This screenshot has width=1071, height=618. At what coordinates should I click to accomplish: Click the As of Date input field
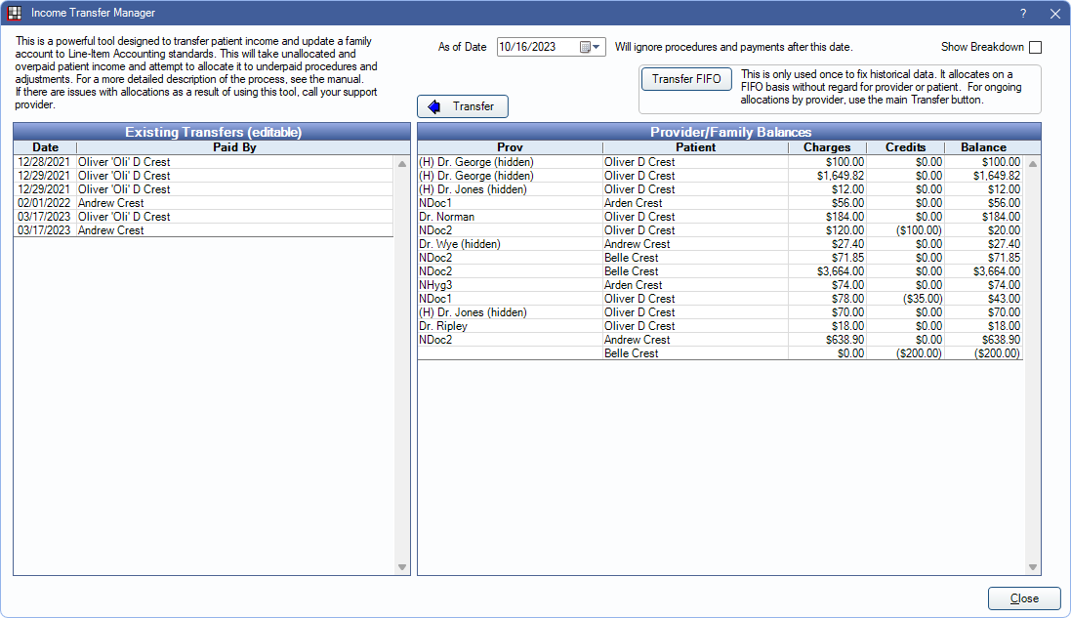[x=537, y=47]
